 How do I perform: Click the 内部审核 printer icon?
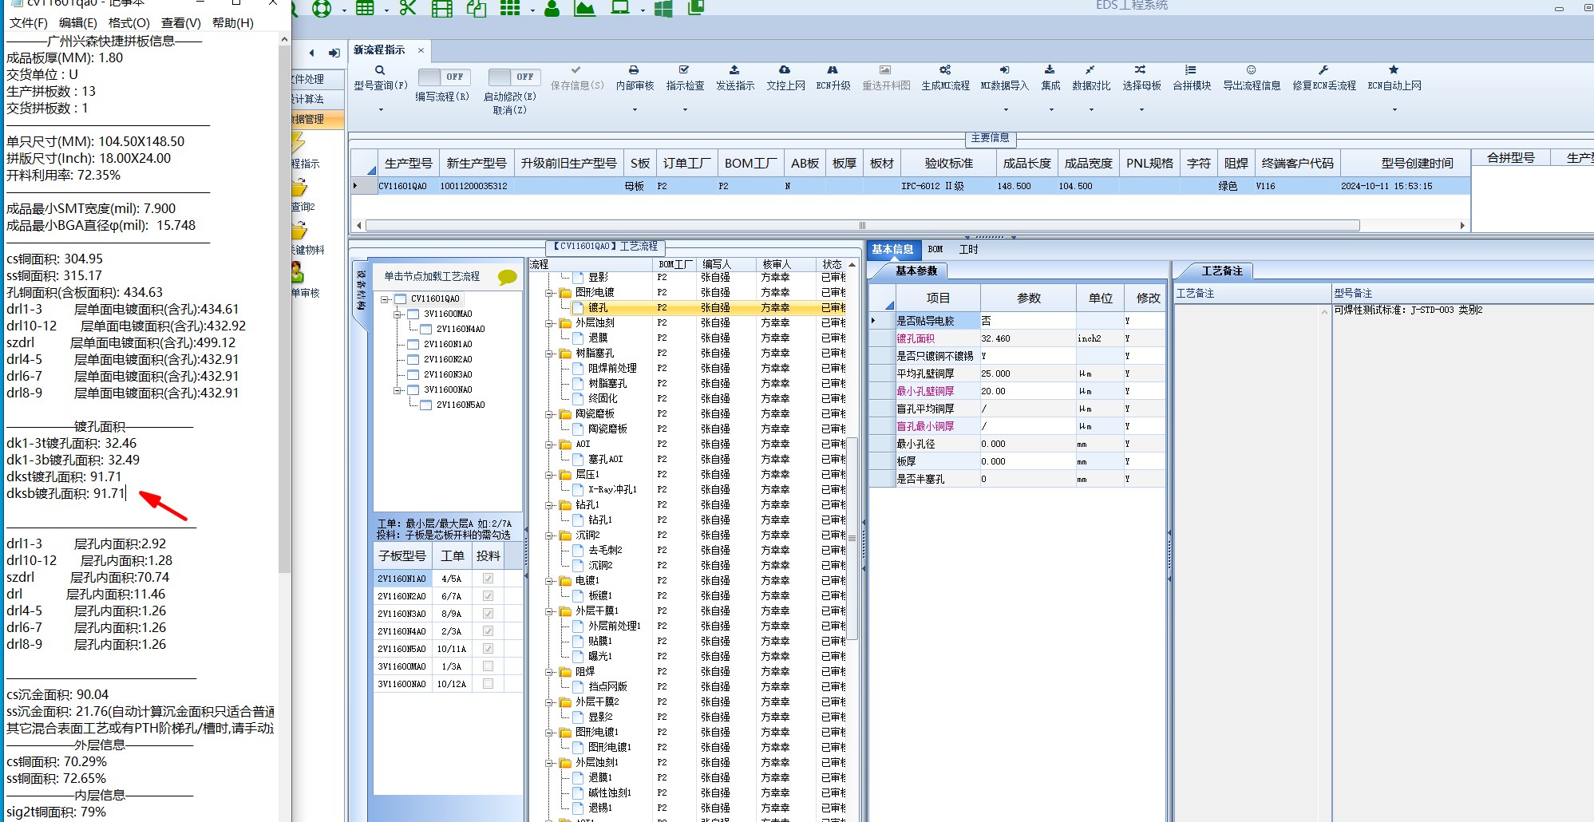click(x=634, y=70)
